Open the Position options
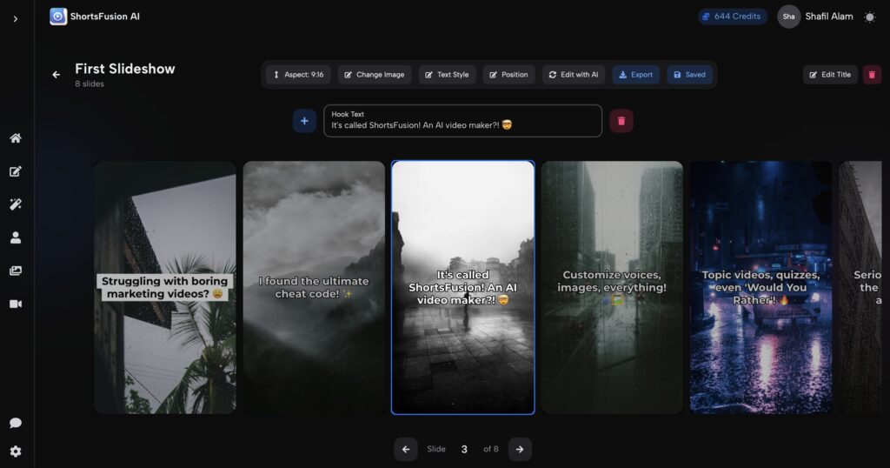 509,75
